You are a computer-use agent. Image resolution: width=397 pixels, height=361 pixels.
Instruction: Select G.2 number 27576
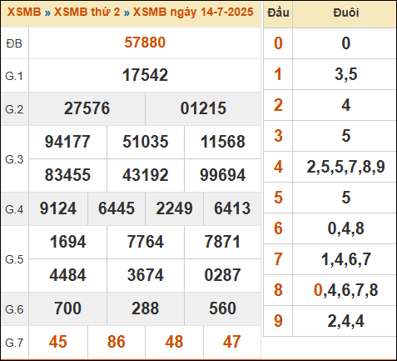coord(87,108)
